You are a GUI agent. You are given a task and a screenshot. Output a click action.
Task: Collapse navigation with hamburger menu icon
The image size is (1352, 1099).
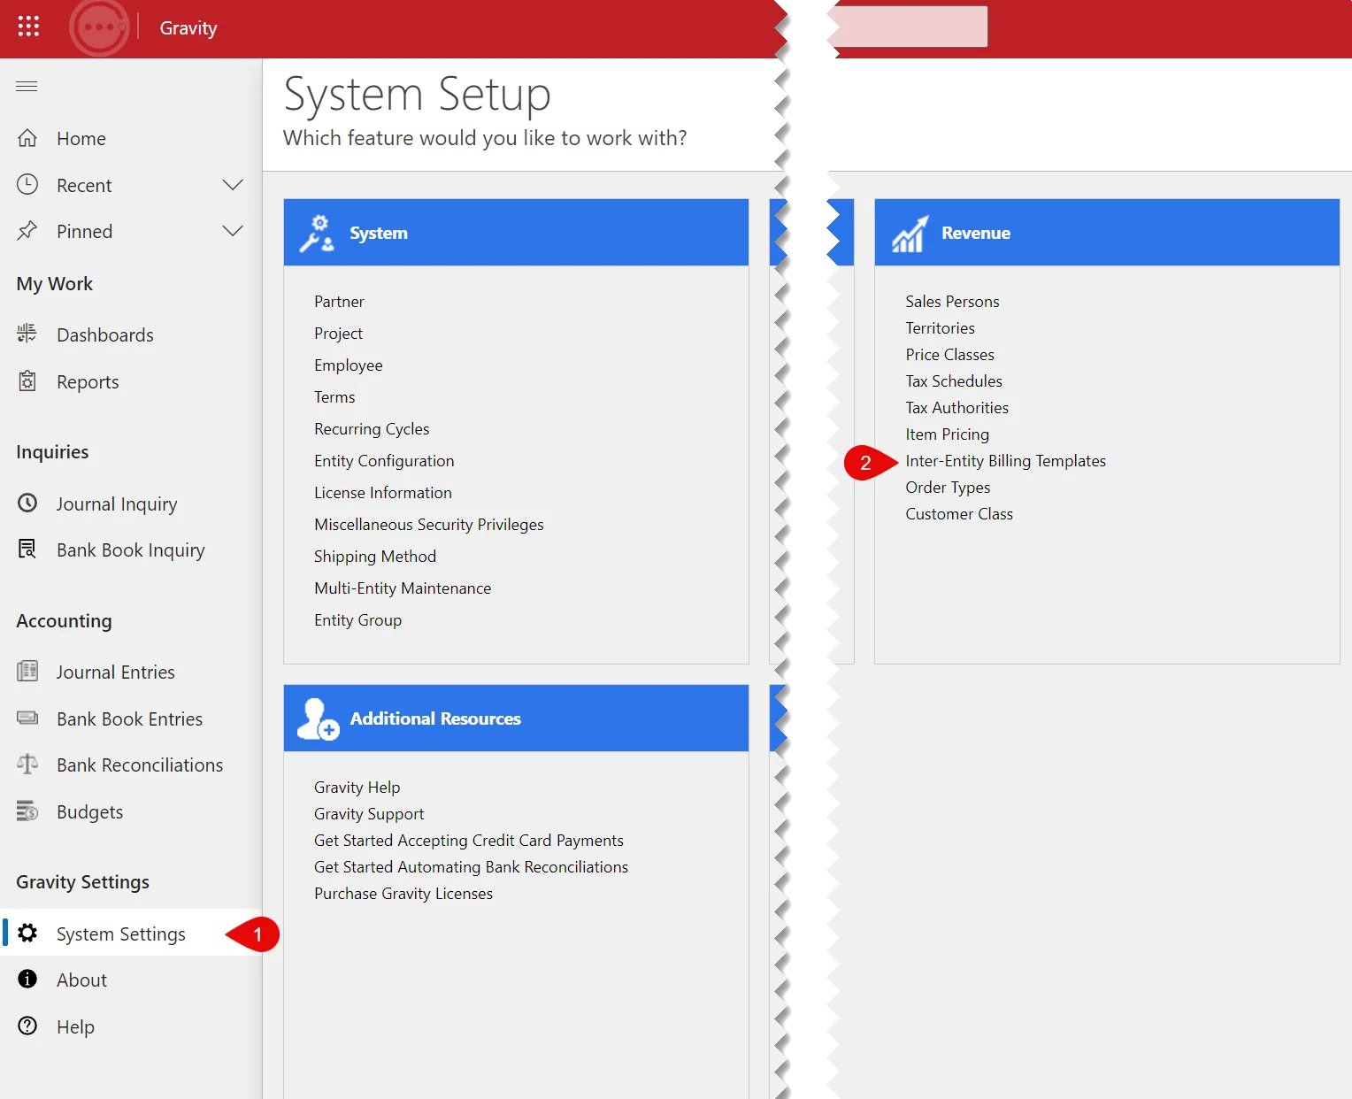point(27,86)
